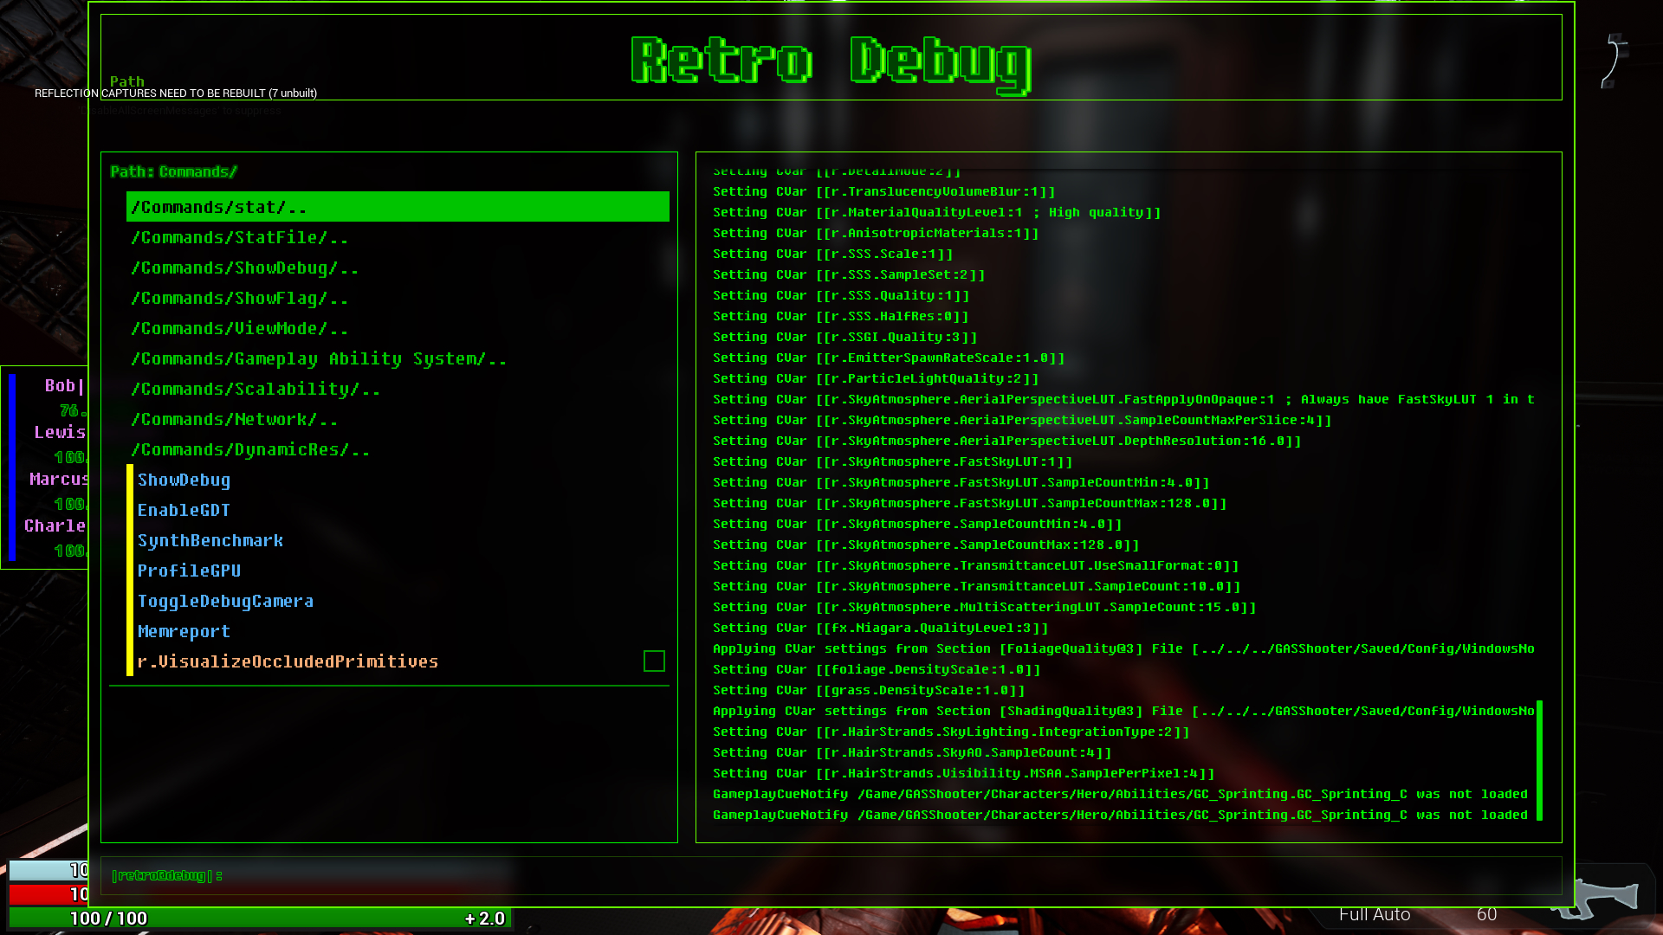
Task: Select the /Commands/StatFile/ entry
Action: [x=241, y=237]
